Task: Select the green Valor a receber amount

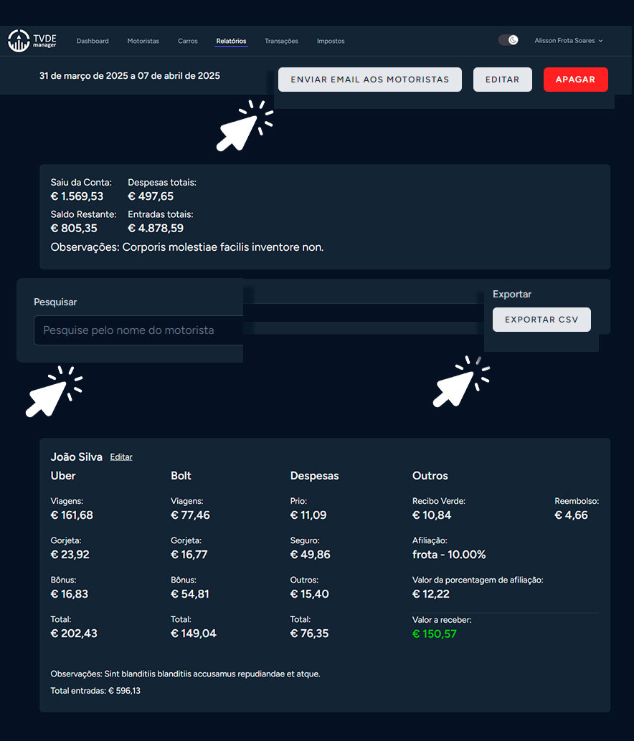Action: (434, 634)
